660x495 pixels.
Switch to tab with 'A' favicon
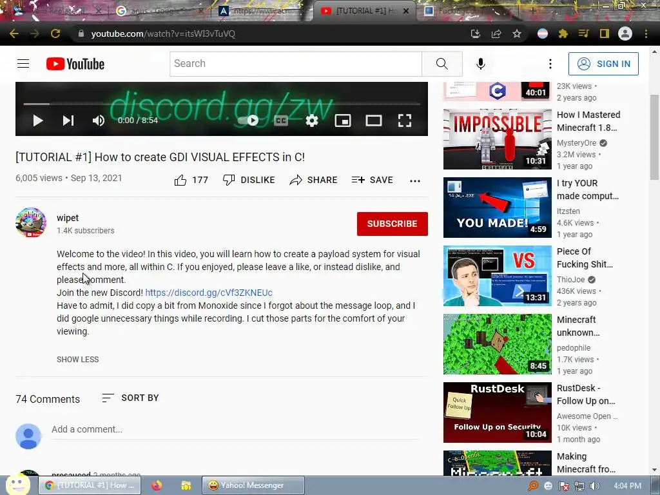[x=261, y=11]
